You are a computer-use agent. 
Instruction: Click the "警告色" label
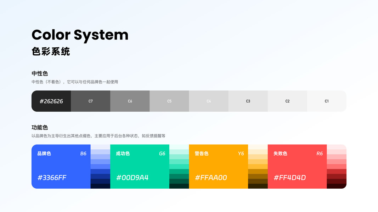[x=202, y=153]
